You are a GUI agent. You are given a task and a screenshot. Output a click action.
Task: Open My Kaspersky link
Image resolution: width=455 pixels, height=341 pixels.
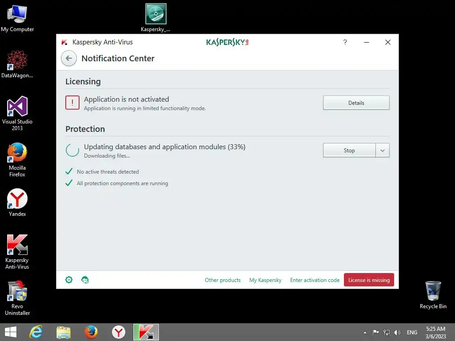[x=265, y=280]
